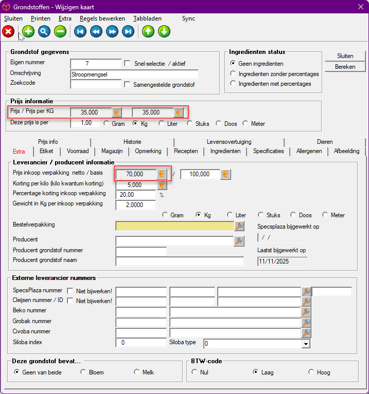
Task: Choose Gram in Prijs informatie units
Action: [x=107, y=123]
